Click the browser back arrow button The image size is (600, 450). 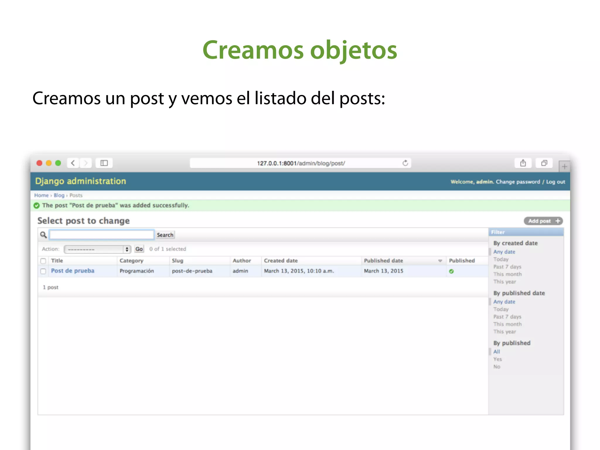click(73, 163)
